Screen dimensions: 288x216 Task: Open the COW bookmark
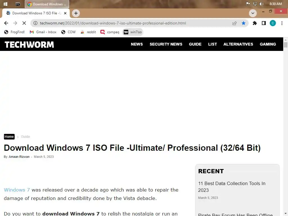pos(68,32)
